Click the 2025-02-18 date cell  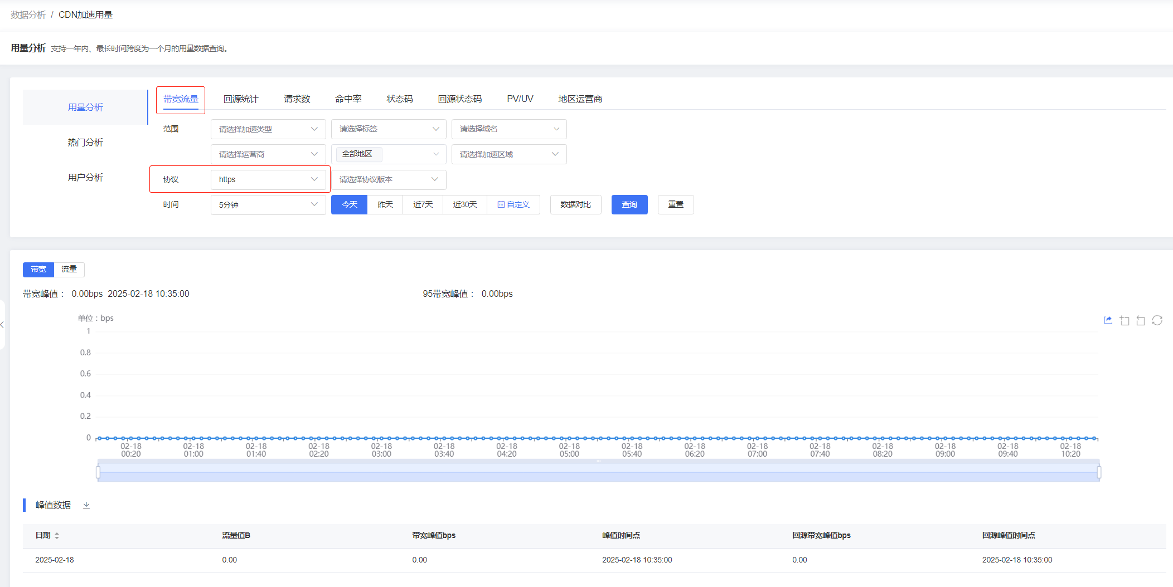coord(55,560)
